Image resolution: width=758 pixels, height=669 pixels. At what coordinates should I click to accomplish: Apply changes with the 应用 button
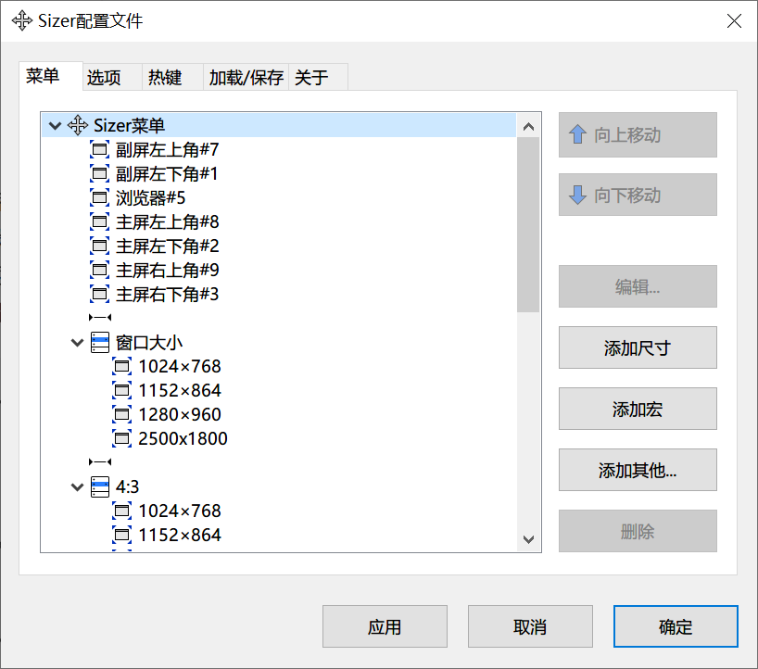click(385, 626)
